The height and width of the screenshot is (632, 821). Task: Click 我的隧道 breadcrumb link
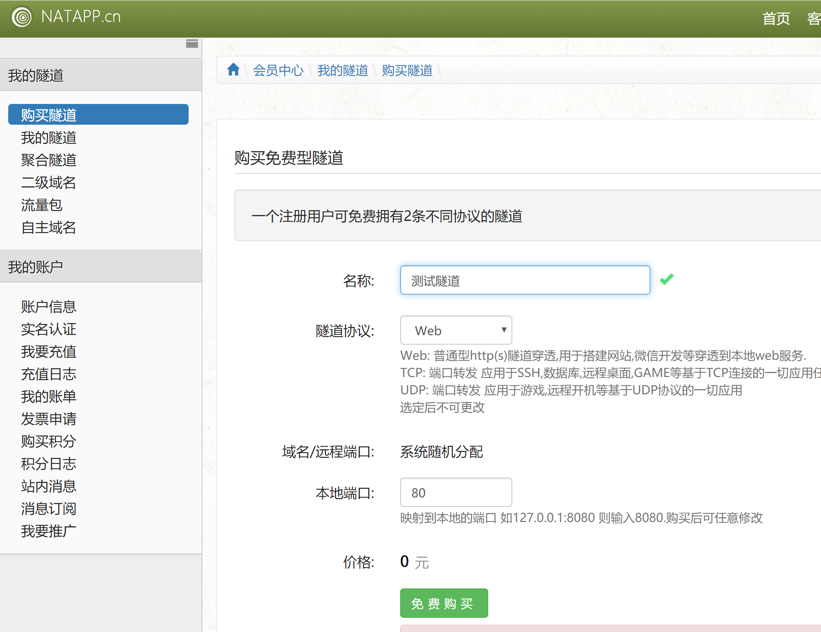(x=343, y=70)
